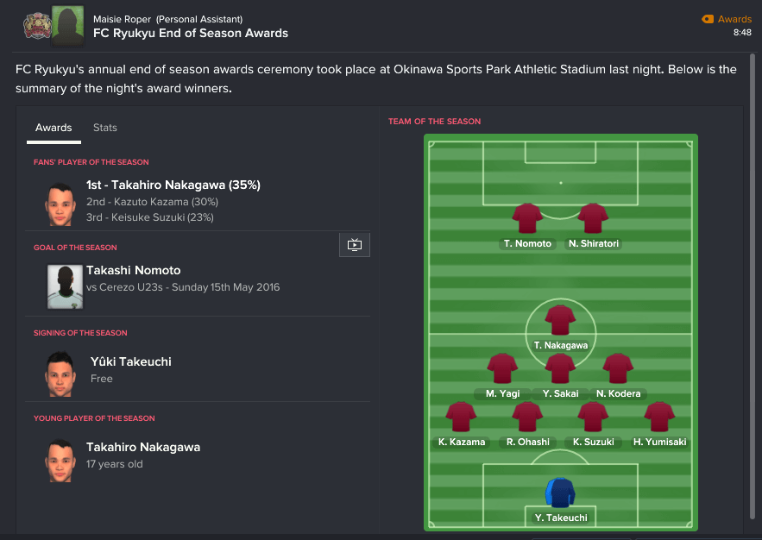
Task: Switch to the Stats tab
Action: click(x=105, y=128)
